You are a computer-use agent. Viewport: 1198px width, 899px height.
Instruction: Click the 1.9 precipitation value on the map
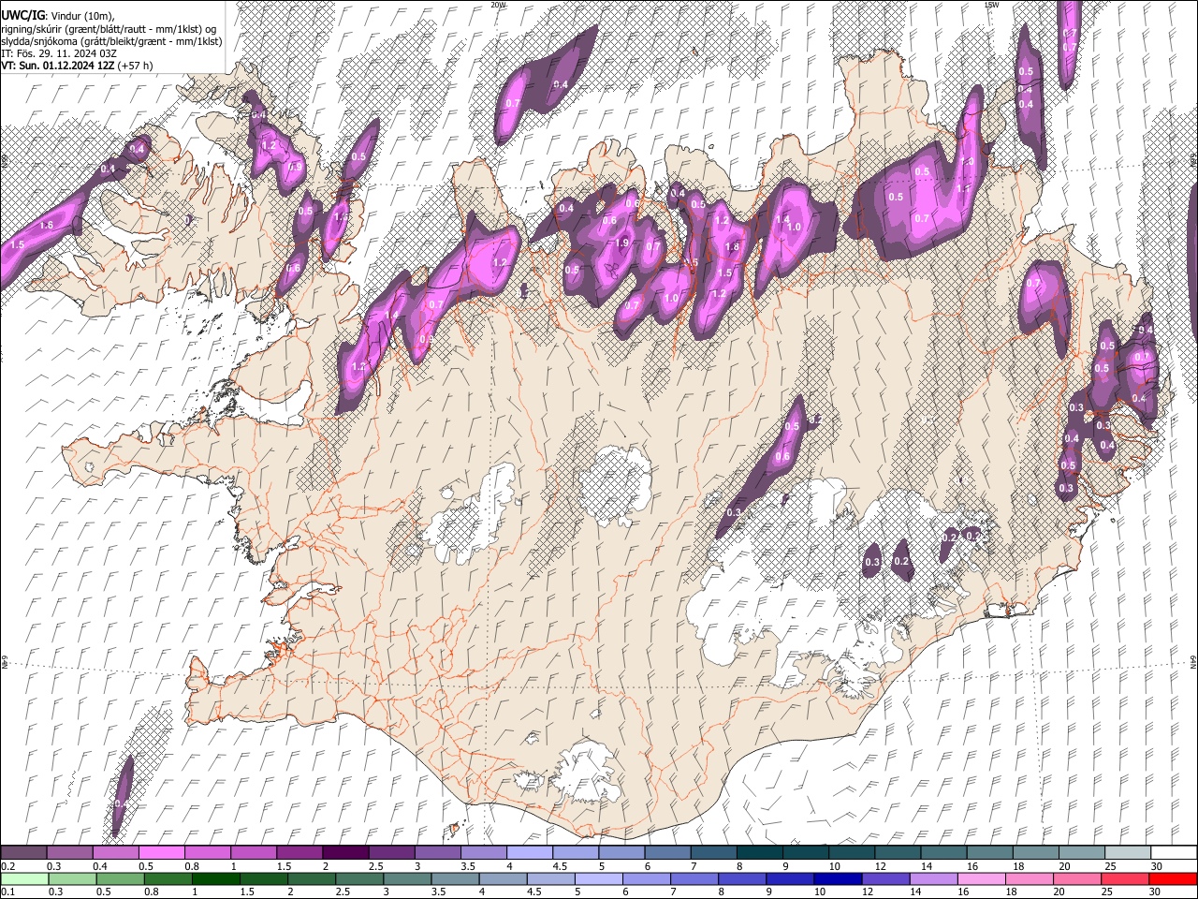pos(622,243)
